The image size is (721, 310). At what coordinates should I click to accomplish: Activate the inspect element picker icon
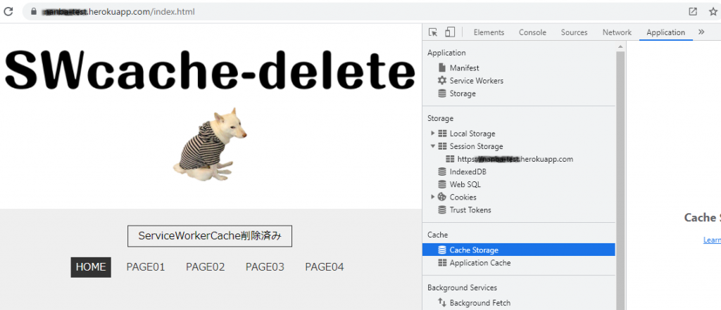point(434,32)
